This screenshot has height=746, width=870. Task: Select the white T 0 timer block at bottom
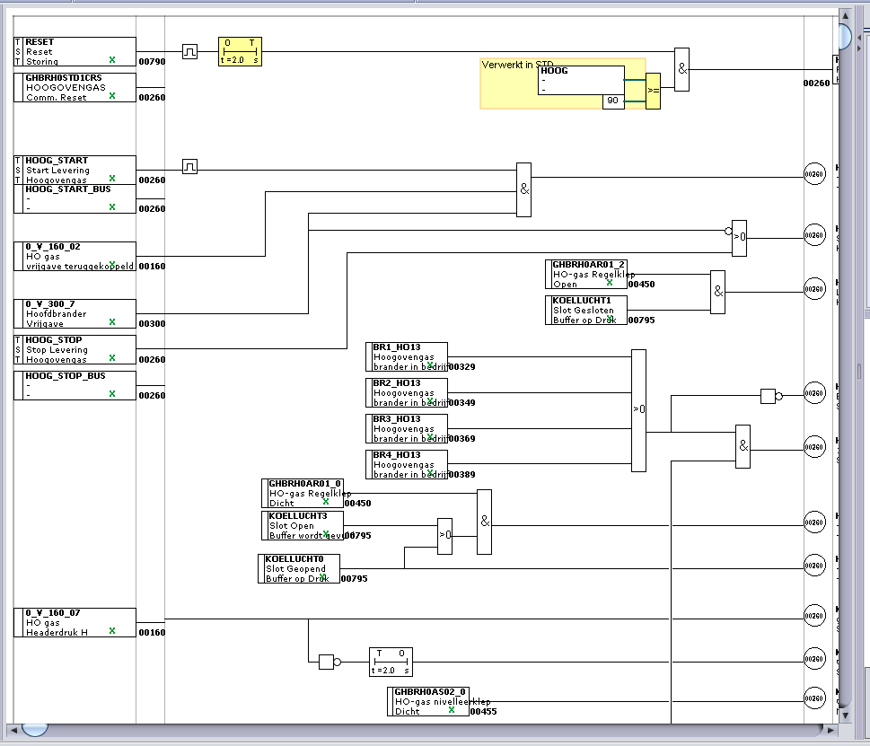click(391, 662)
